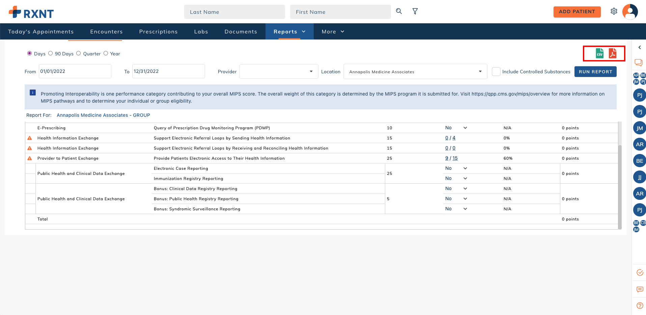Check Include Controlled Substances

coord(496,72)
